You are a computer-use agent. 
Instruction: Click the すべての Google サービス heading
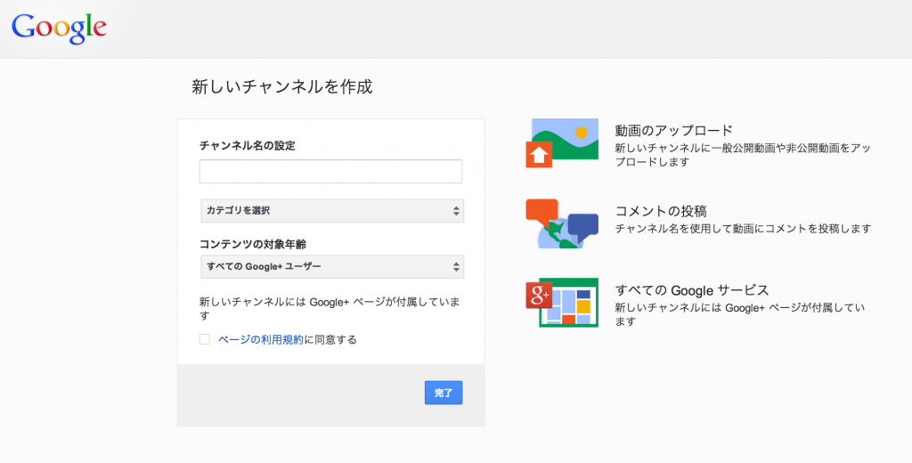tap(692, 290)
